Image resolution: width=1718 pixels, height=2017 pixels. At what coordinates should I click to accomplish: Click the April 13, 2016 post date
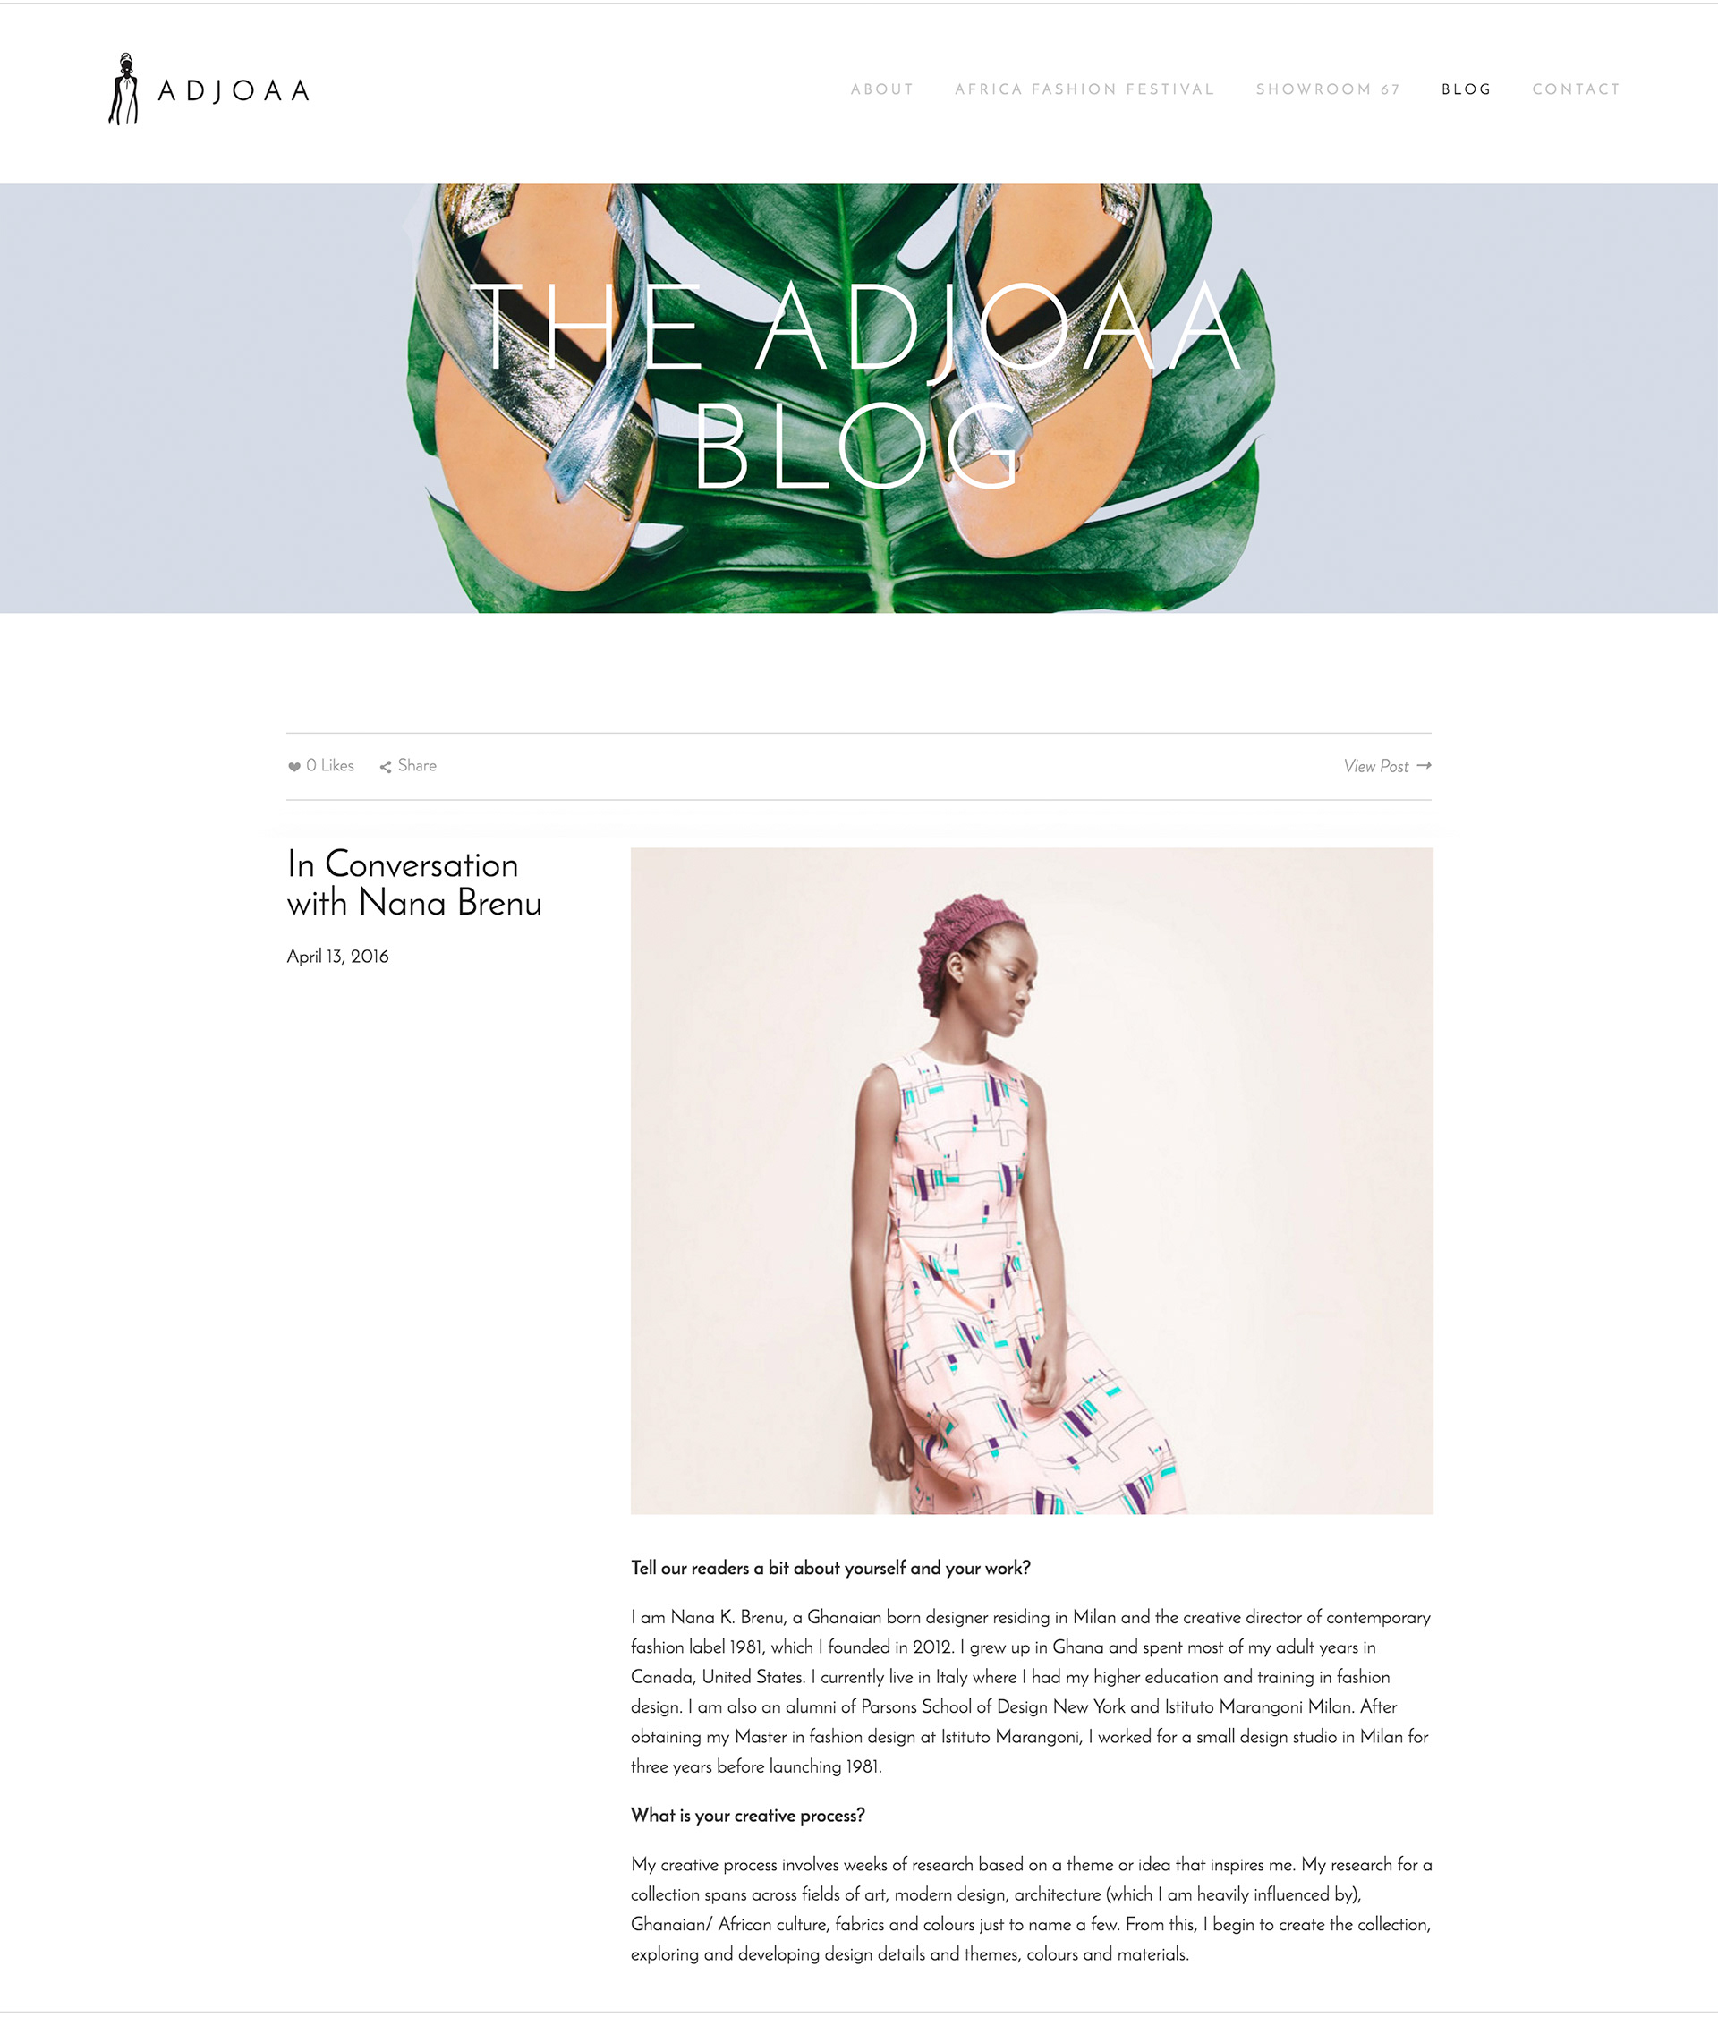(x=337, y=957)
